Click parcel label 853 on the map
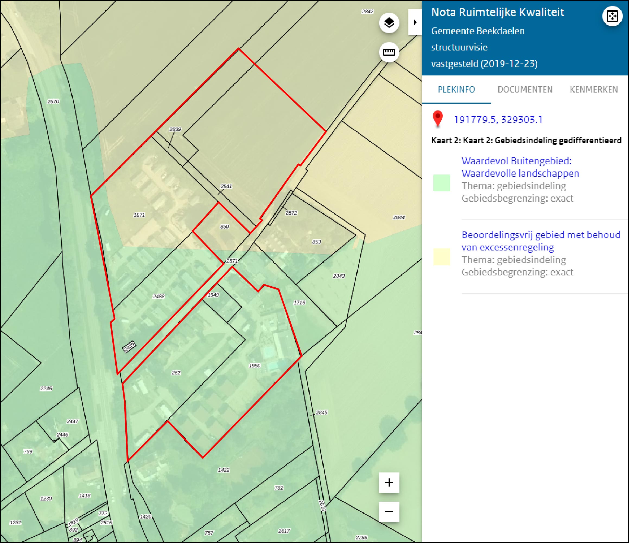Viewport: 629px width, 543px height. pos(316,242)
